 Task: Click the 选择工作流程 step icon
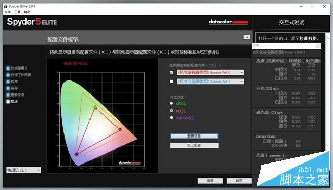click(x=8, y=75)
